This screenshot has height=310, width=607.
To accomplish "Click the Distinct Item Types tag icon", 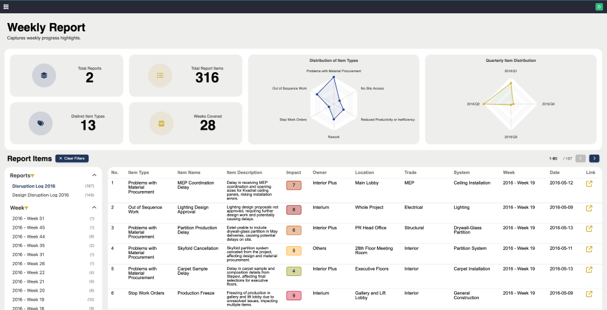I will tap(41, 123).
